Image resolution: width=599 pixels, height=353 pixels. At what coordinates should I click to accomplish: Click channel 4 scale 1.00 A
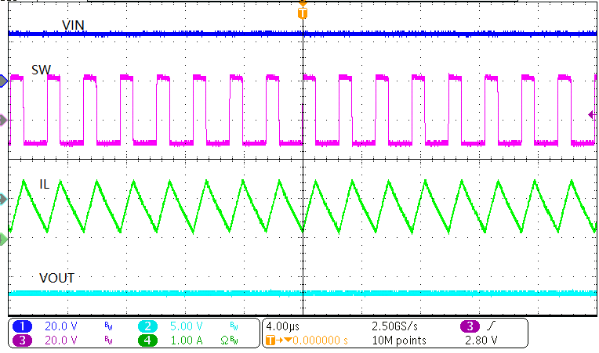[186, 340]
